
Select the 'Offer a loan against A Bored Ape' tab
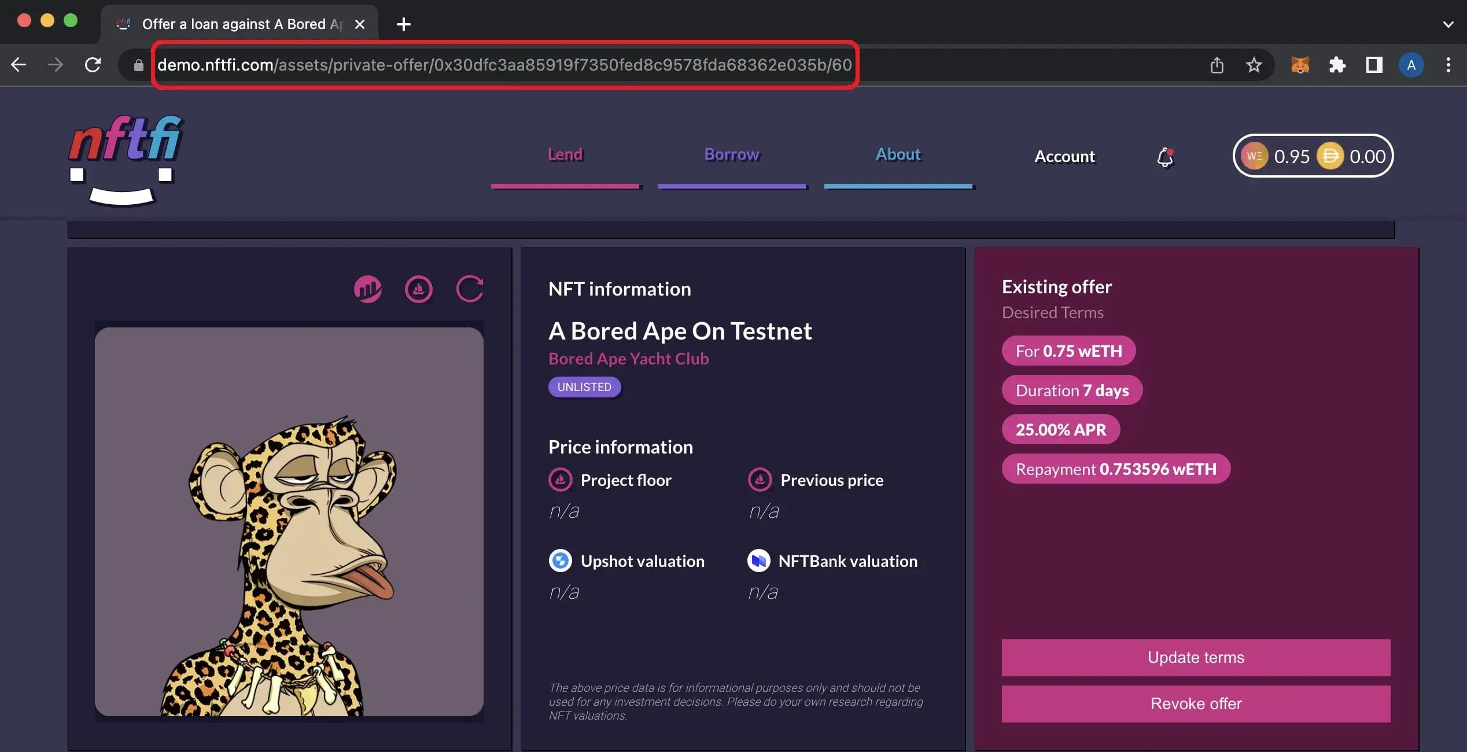[x=239, y=24]
